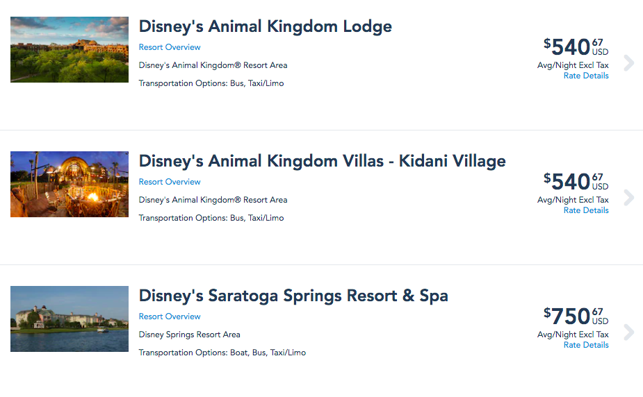Screen dimensions: 643x397
Task: Expand Saratoga Springs with the right chevron
Action: pyautogui.click(x=628, y=332)
